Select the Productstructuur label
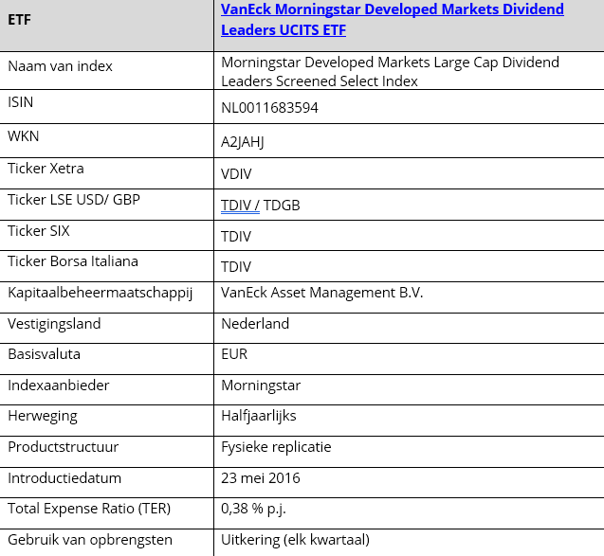This screenshot has height=556, width=604. tap(64, 447)
